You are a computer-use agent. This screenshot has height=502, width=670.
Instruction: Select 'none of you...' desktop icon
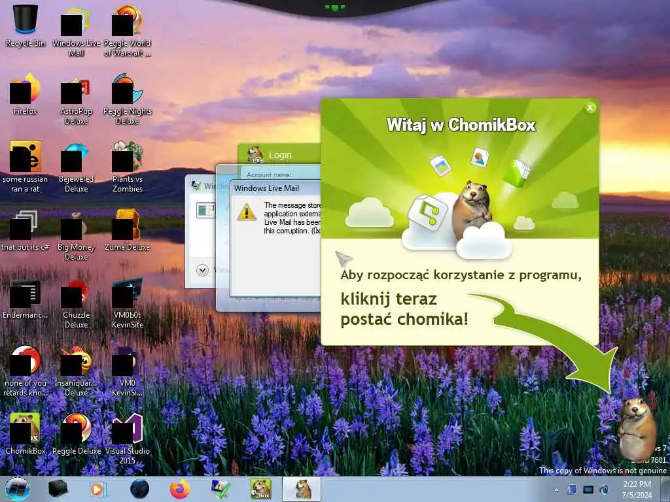(26, 371)
